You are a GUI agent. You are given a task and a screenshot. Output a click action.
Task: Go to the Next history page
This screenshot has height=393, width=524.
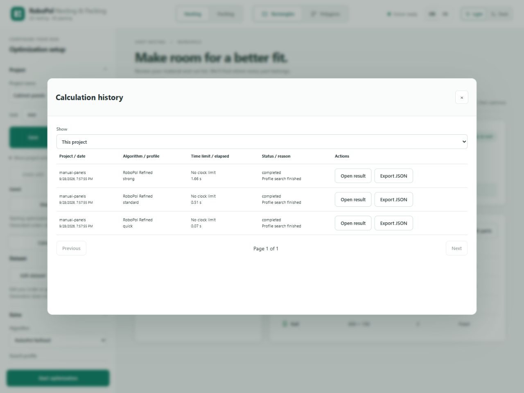pos(456,248)
